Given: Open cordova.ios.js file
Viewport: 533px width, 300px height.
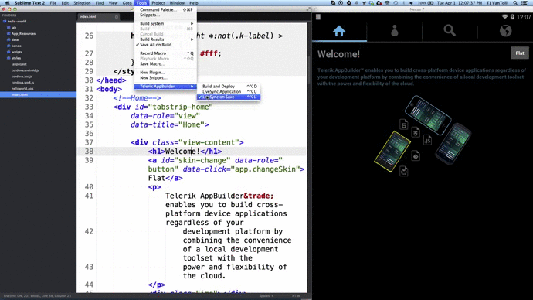Looking at the screenshot, I should click(22, 77).
